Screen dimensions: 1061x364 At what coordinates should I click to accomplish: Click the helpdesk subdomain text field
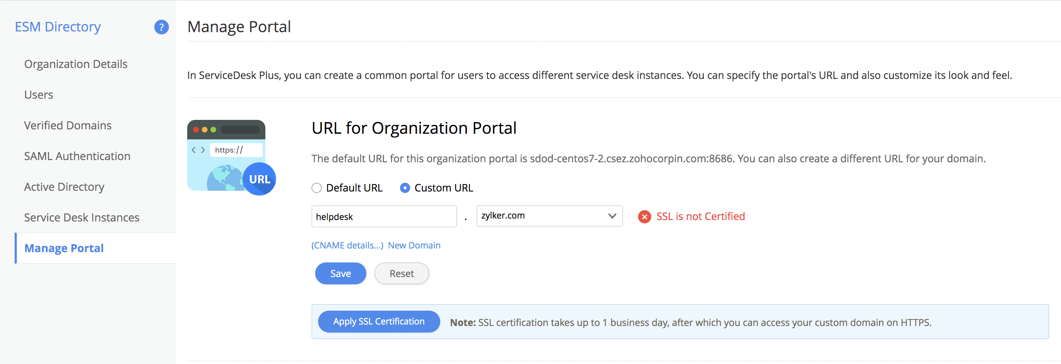point(384,217)
